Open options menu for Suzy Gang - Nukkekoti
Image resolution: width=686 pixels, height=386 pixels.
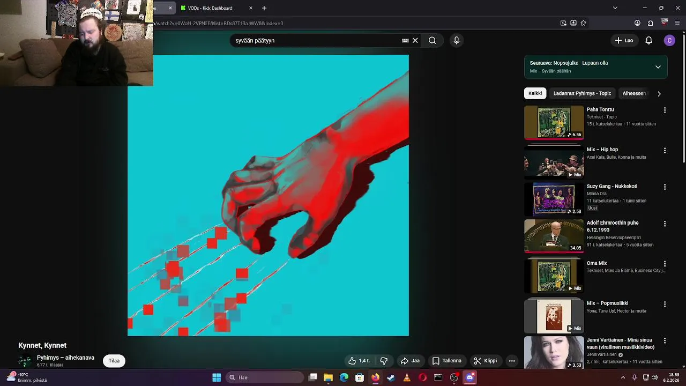click(665, 187)
